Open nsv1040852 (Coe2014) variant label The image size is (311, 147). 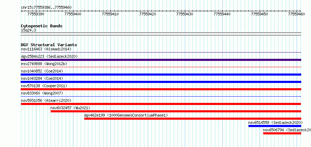(x=42, y=71)
